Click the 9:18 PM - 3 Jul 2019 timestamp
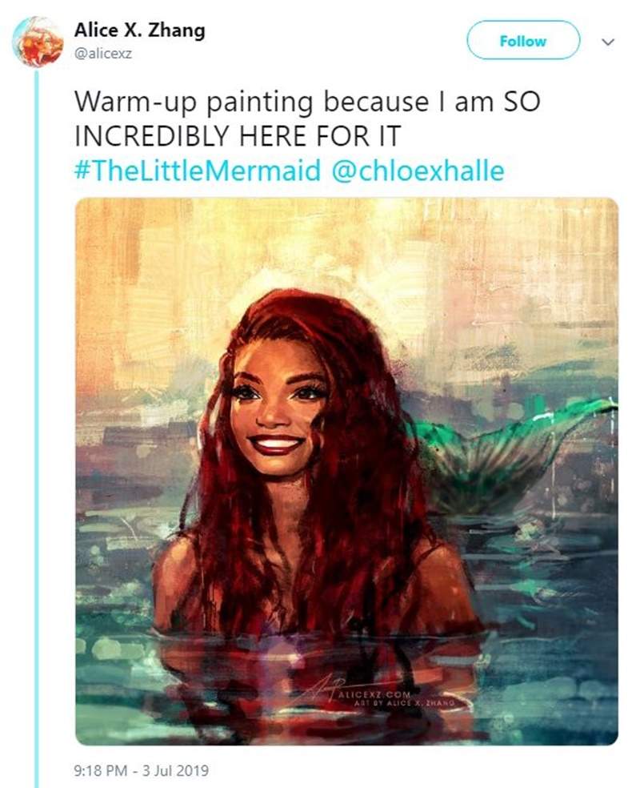Viewport: 640px width, 788px height. 141,770
